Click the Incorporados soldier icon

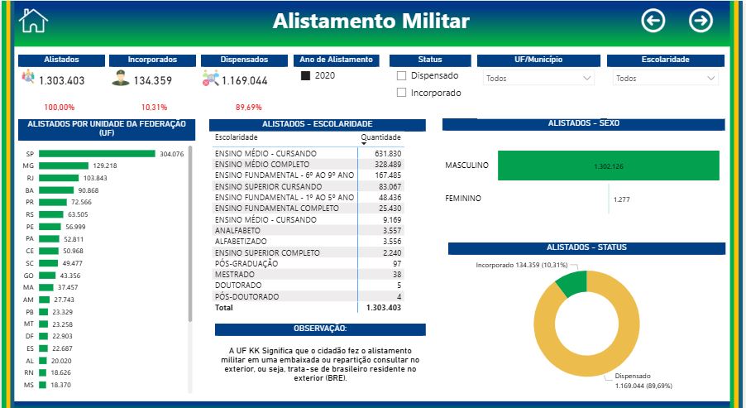coord(121,78)
